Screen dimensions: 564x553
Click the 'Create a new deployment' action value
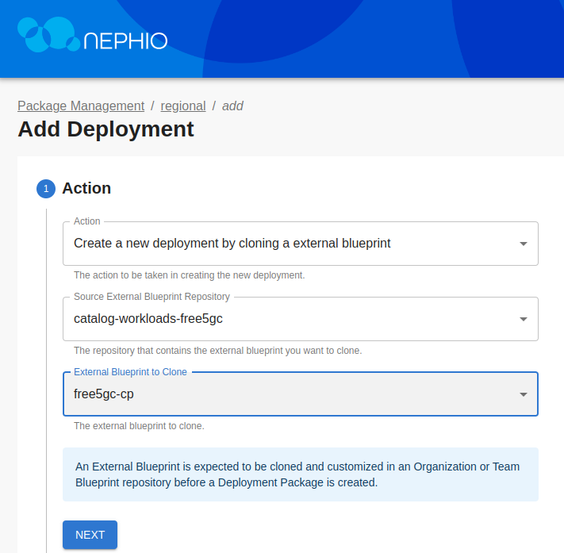232,244
